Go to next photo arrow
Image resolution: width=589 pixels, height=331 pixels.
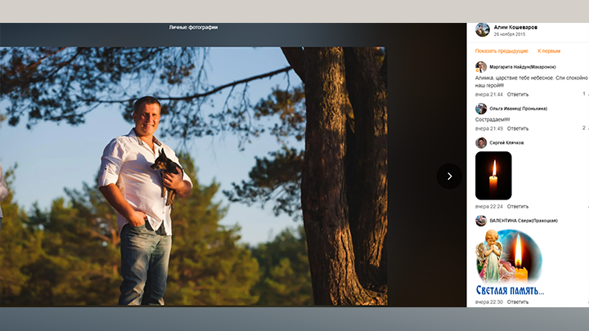449,176
